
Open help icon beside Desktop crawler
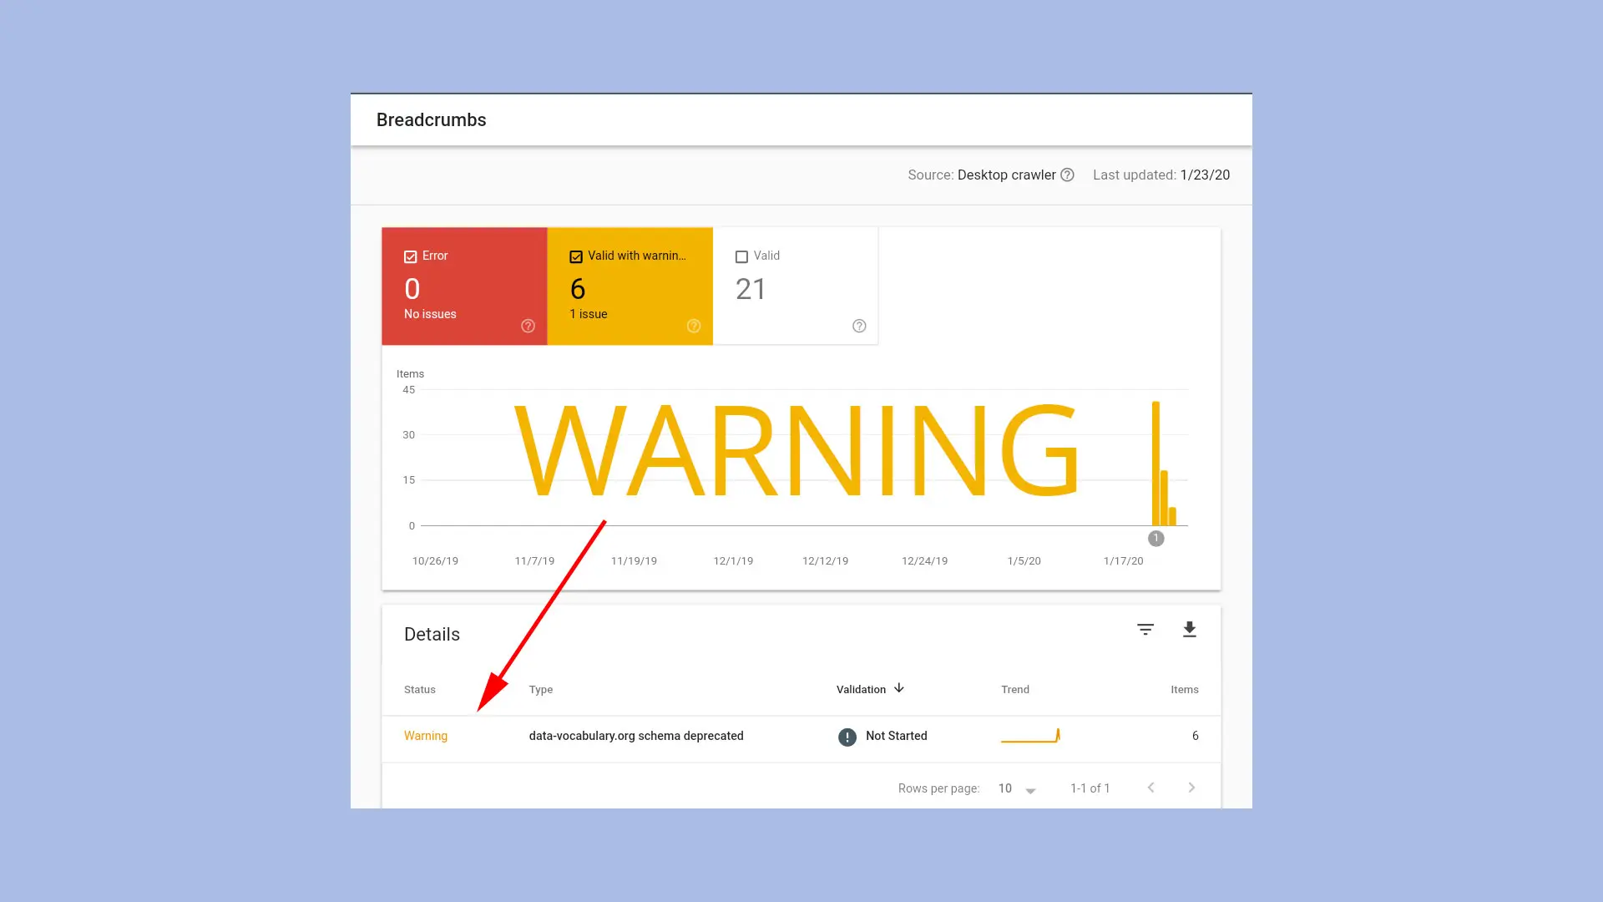(x=1067, y=175)
